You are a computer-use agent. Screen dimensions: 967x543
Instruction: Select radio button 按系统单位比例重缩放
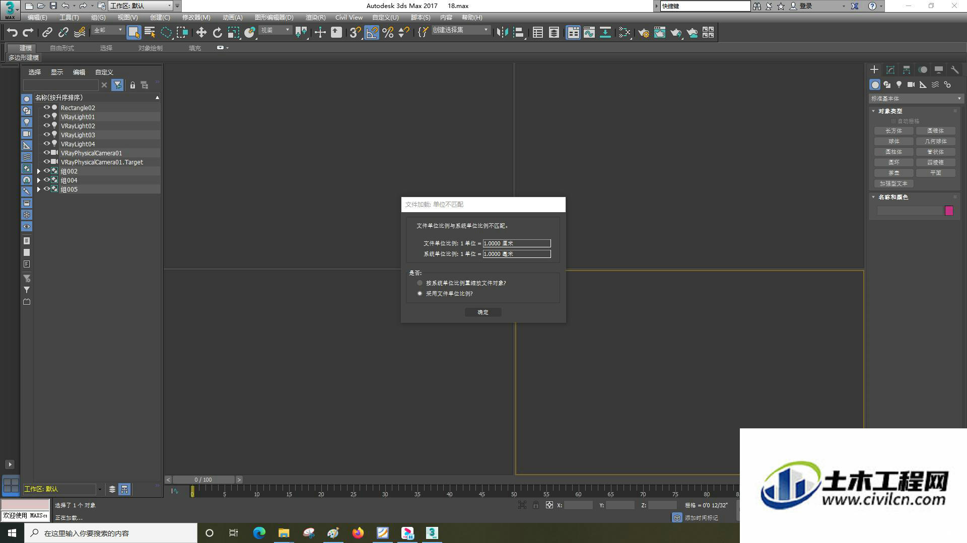[x=420, y=283]
